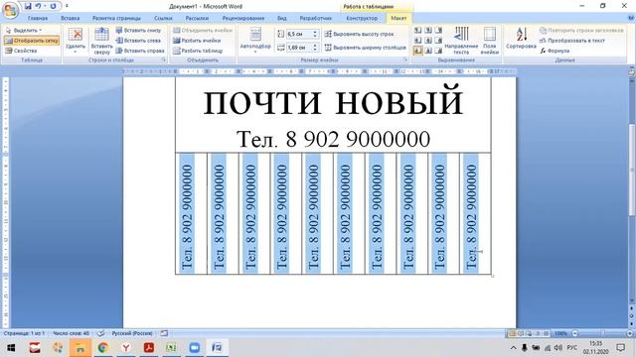
Task: Open the Ссылки tab
Action: click(163, 18)
